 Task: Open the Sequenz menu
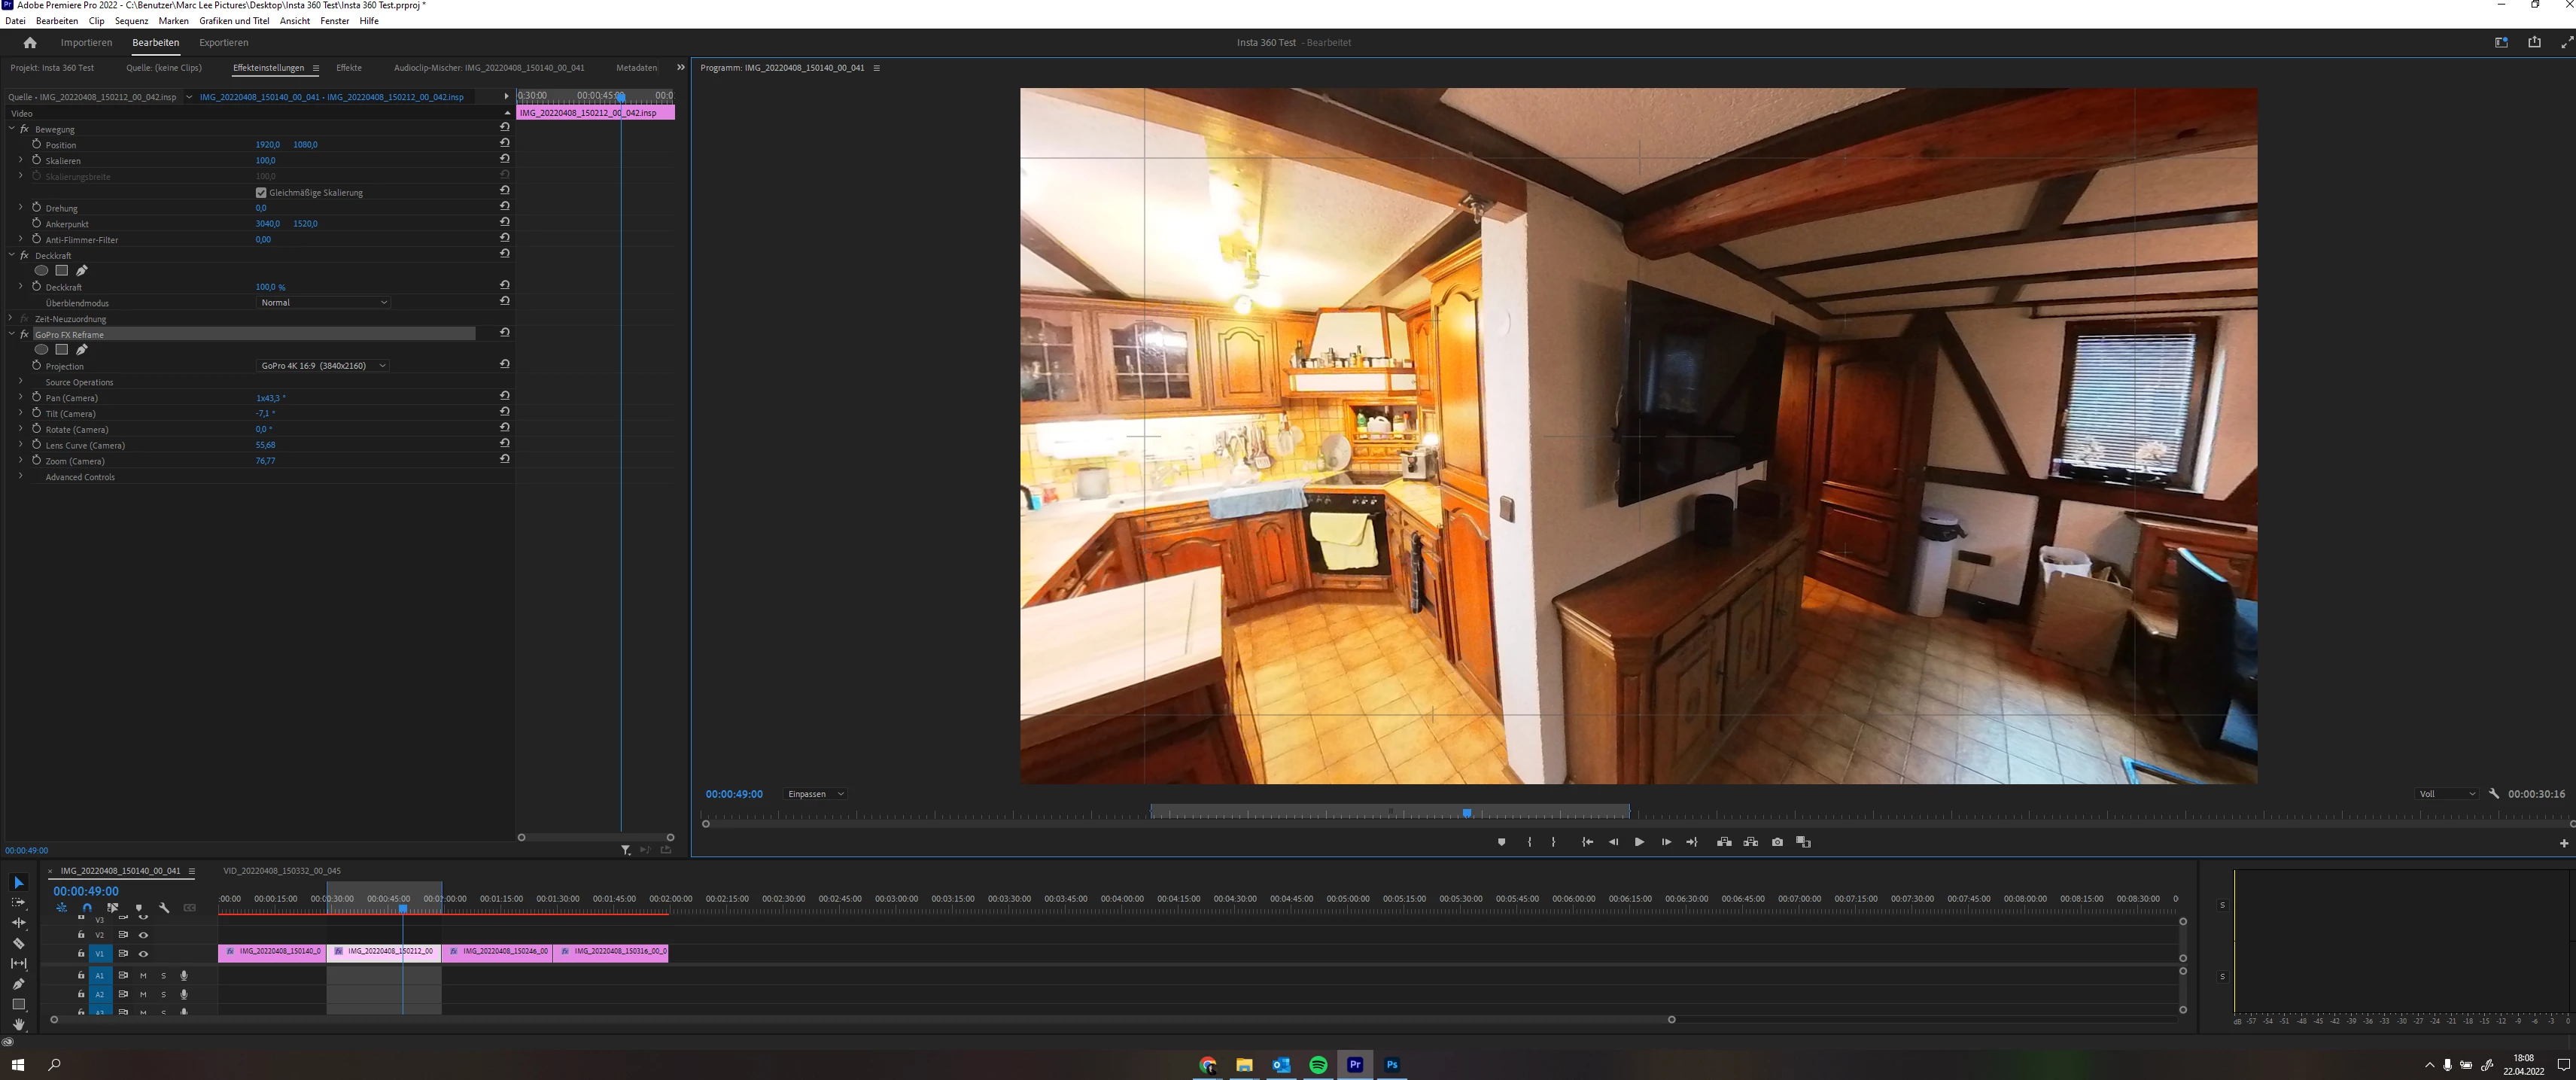pyautogui.click(x=131, y=21)
